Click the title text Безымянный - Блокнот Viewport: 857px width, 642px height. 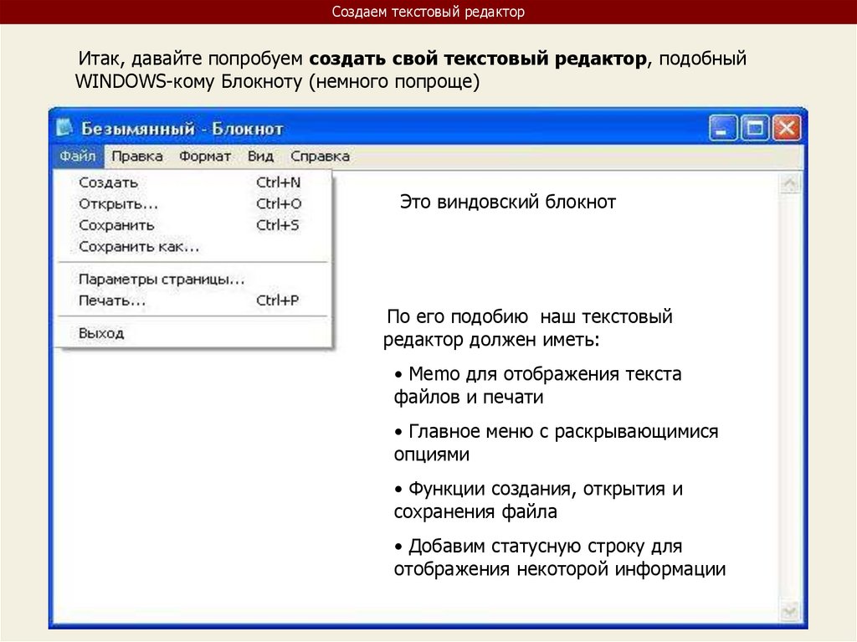(x=182, y=129)
